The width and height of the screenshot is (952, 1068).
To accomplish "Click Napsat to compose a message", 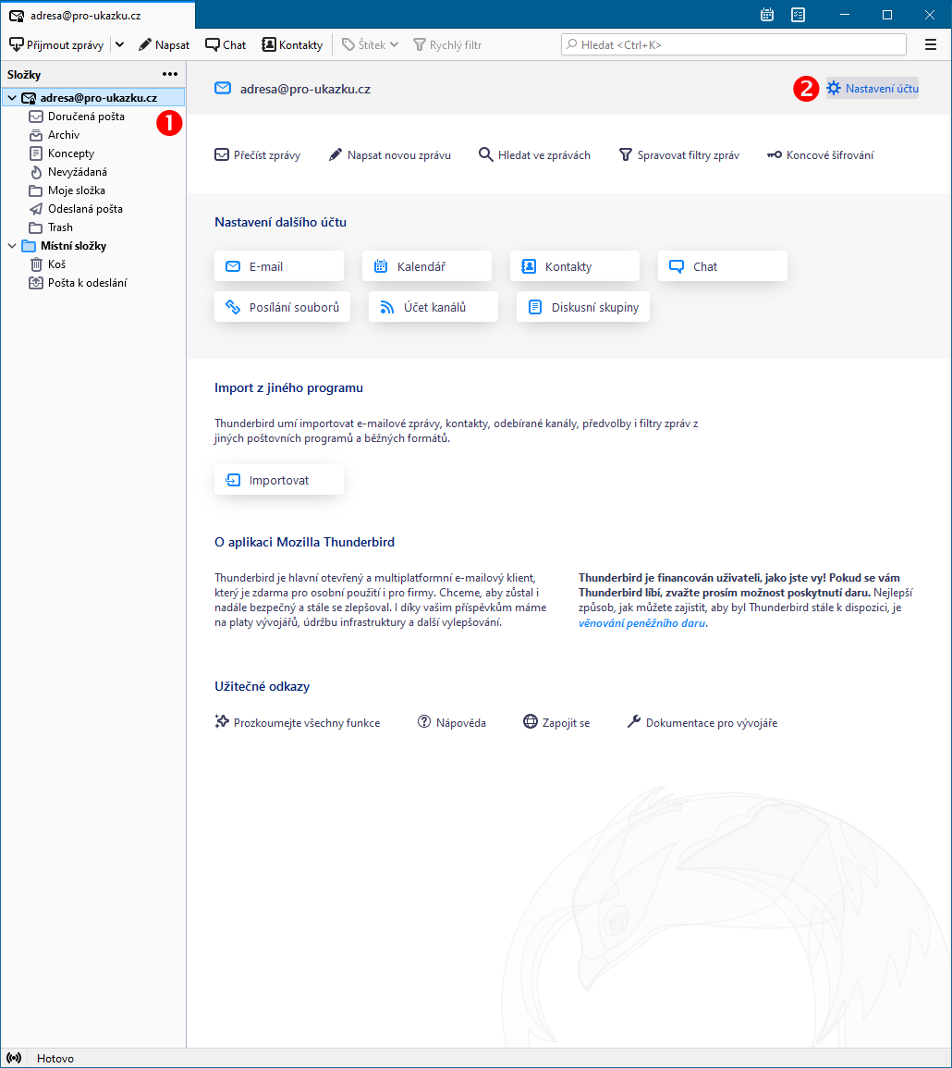I will click(x=165, y=45).
